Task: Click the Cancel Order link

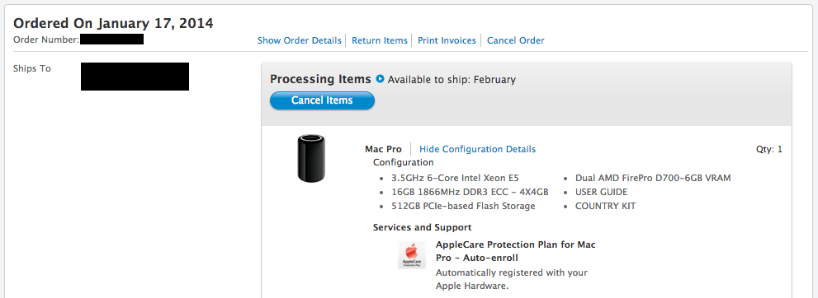Action: tap(515, 40)
